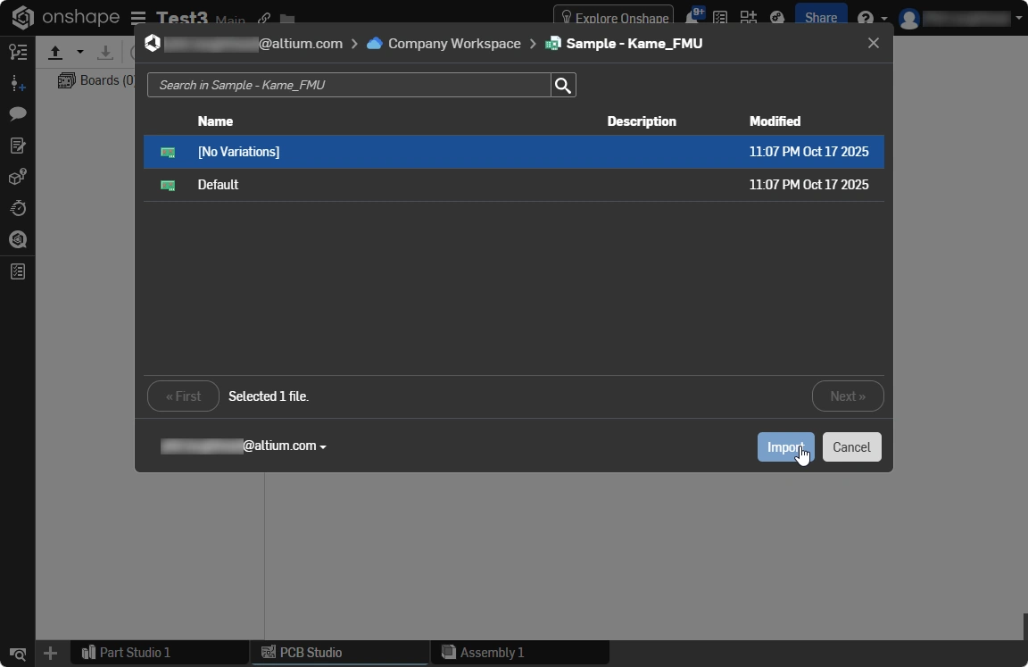1028x667 pixels.
Task: Switch to the Part Studio 1 tab
Action: (160, 653)
